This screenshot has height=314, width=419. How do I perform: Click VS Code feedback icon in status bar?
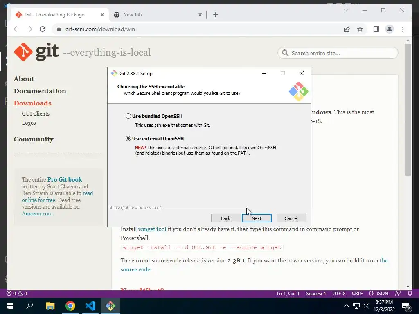click(398, 294)
